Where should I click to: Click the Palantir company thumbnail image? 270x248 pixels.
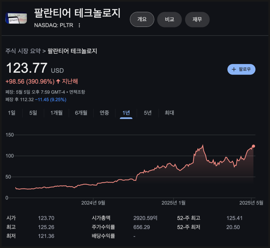[16, 18]
